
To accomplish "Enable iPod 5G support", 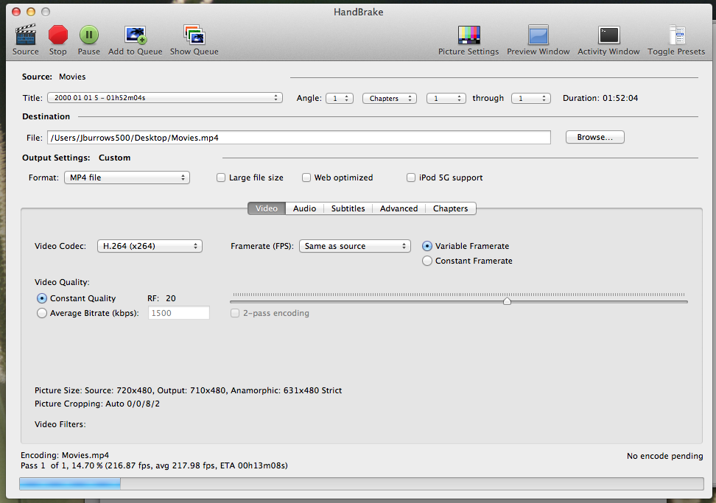I will pos(411,177).
